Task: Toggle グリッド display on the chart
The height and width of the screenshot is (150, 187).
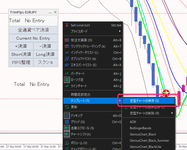Action: coord(67,122)
